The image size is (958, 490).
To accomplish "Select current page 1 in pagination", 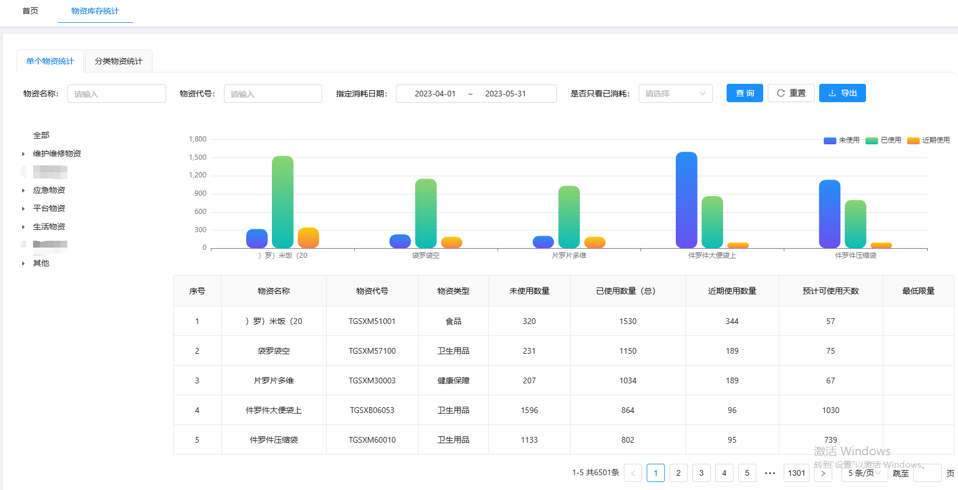I will pyautogui.click(x=656, y=473).
